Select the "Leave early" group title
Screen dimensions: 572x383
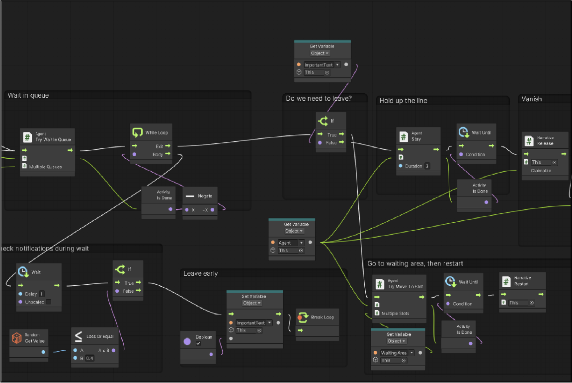pos(200,273)
